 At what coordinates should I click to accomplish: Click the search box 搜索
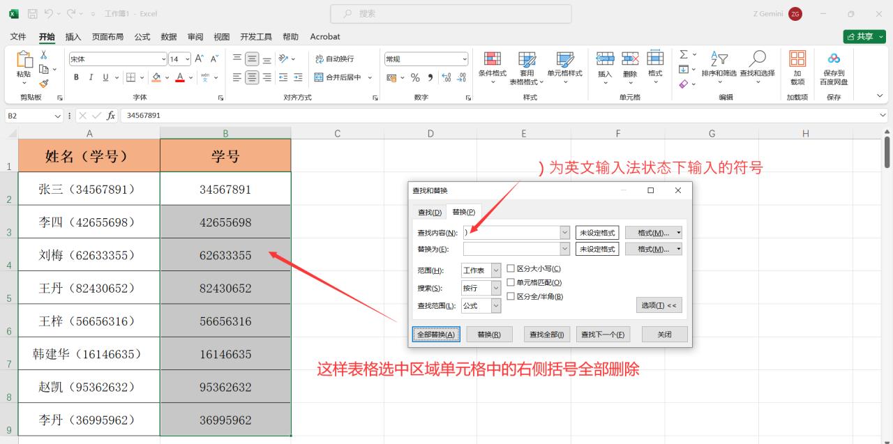click(451, 13)
